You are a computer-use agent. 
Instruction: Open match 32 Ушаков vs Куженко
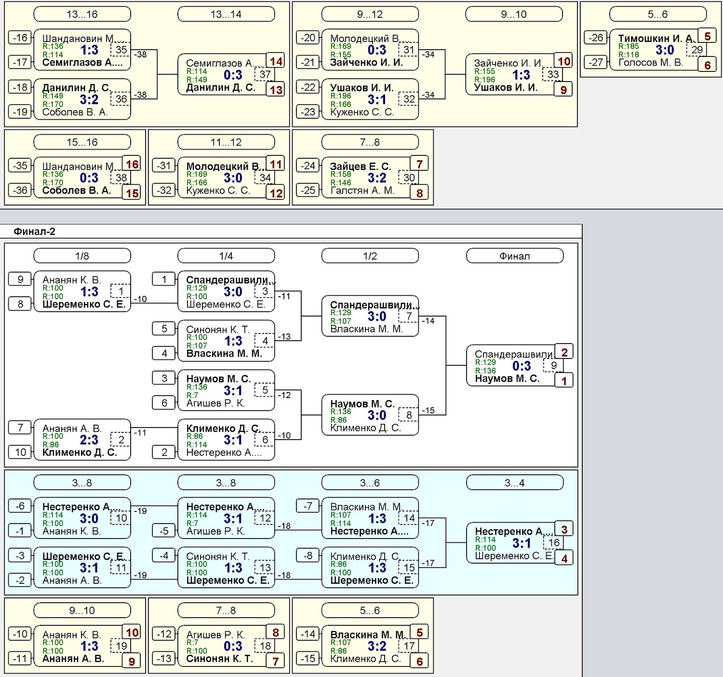[x=370, y=99]
